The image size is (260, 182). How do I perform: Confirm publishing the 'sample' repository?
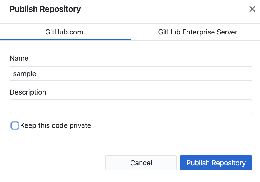[x=216, y=163]
